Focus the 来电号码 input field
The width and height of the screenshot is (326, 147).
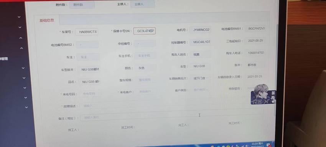[90, 94]
